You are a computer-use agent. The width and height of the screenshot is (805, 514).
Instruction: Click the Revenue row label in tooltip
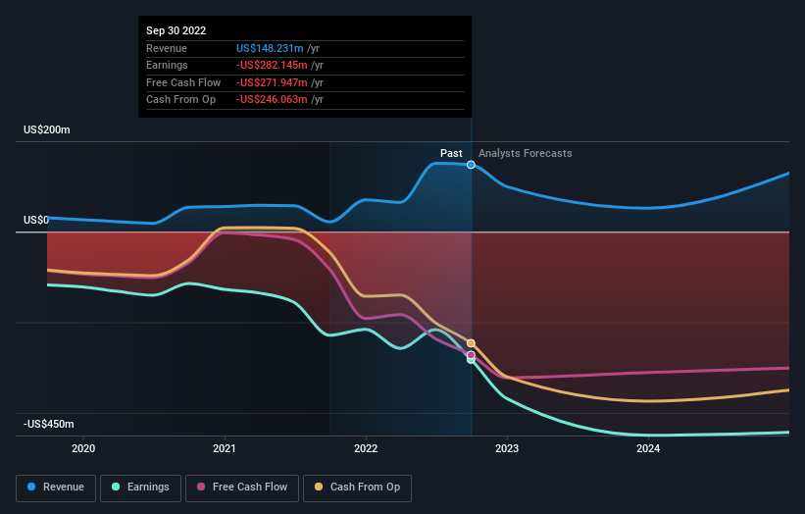167,48
